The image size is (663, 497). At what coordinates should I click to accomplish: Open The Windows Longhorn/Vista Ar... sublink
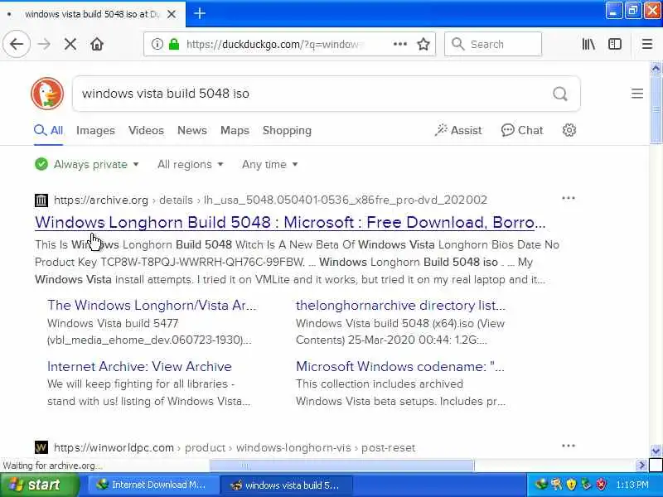pos(152,305)
